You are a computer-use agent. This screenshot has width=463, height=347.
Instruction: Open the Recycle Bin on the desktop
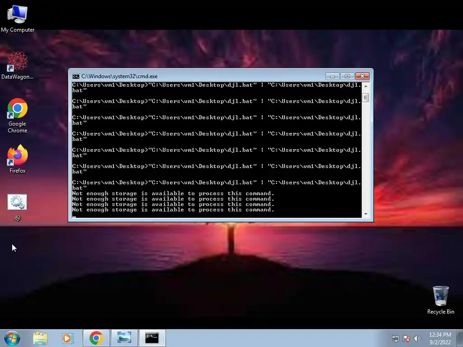tap(440, 300)
